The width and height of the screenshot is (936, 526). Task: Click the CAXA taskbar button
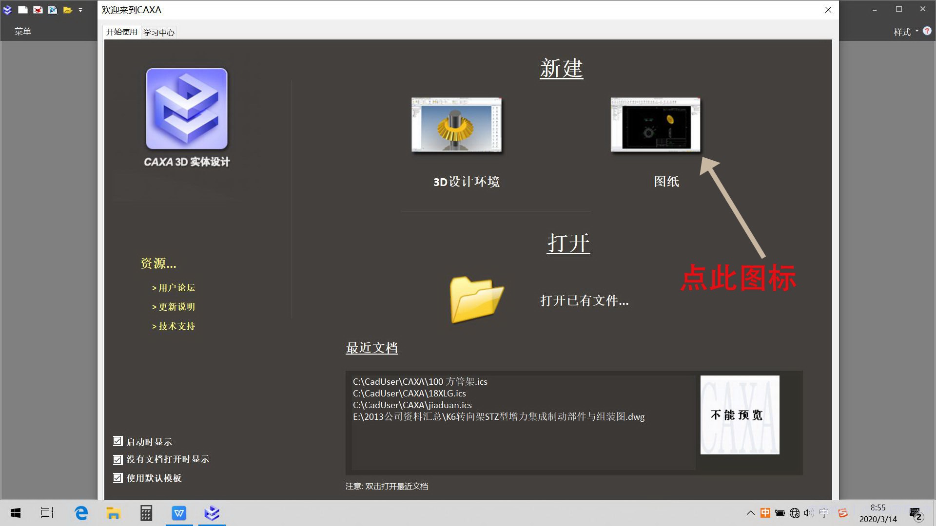212,513
